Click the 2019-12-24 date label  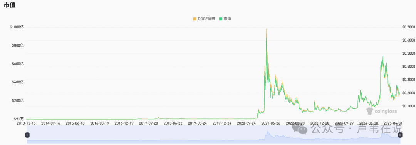[222, 123]
